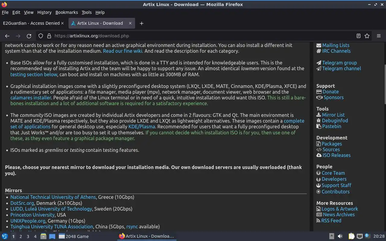The height and width of the screenshot is (241, 386).
Task: Open the Help menu
Action: [x=100, y=12]
